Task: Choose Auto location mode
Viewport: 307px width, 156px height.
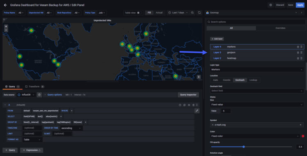Action: click(216, 80)
